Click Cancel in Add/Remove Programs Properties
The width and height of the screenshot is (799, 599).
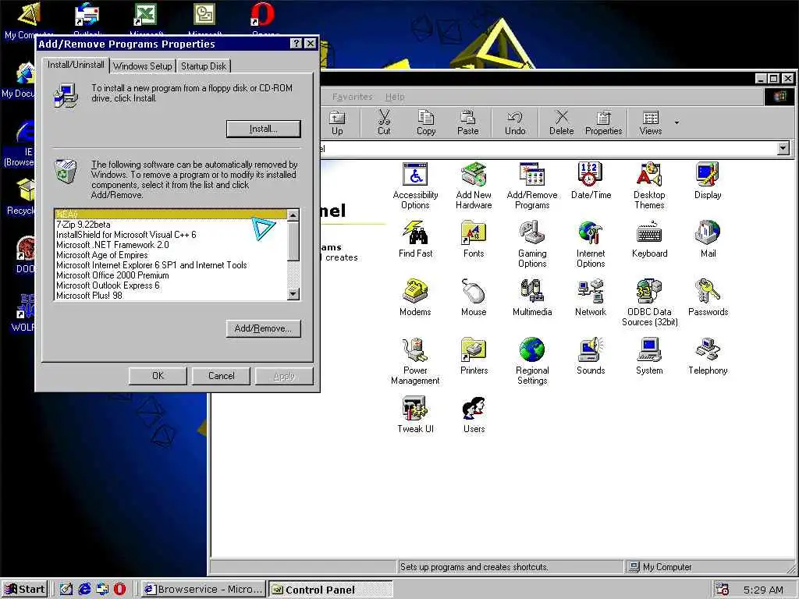tap(221, 376)
